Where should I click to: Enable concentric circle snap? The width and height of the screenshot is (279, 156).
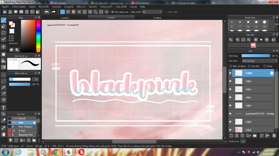[x=90, y=12]
